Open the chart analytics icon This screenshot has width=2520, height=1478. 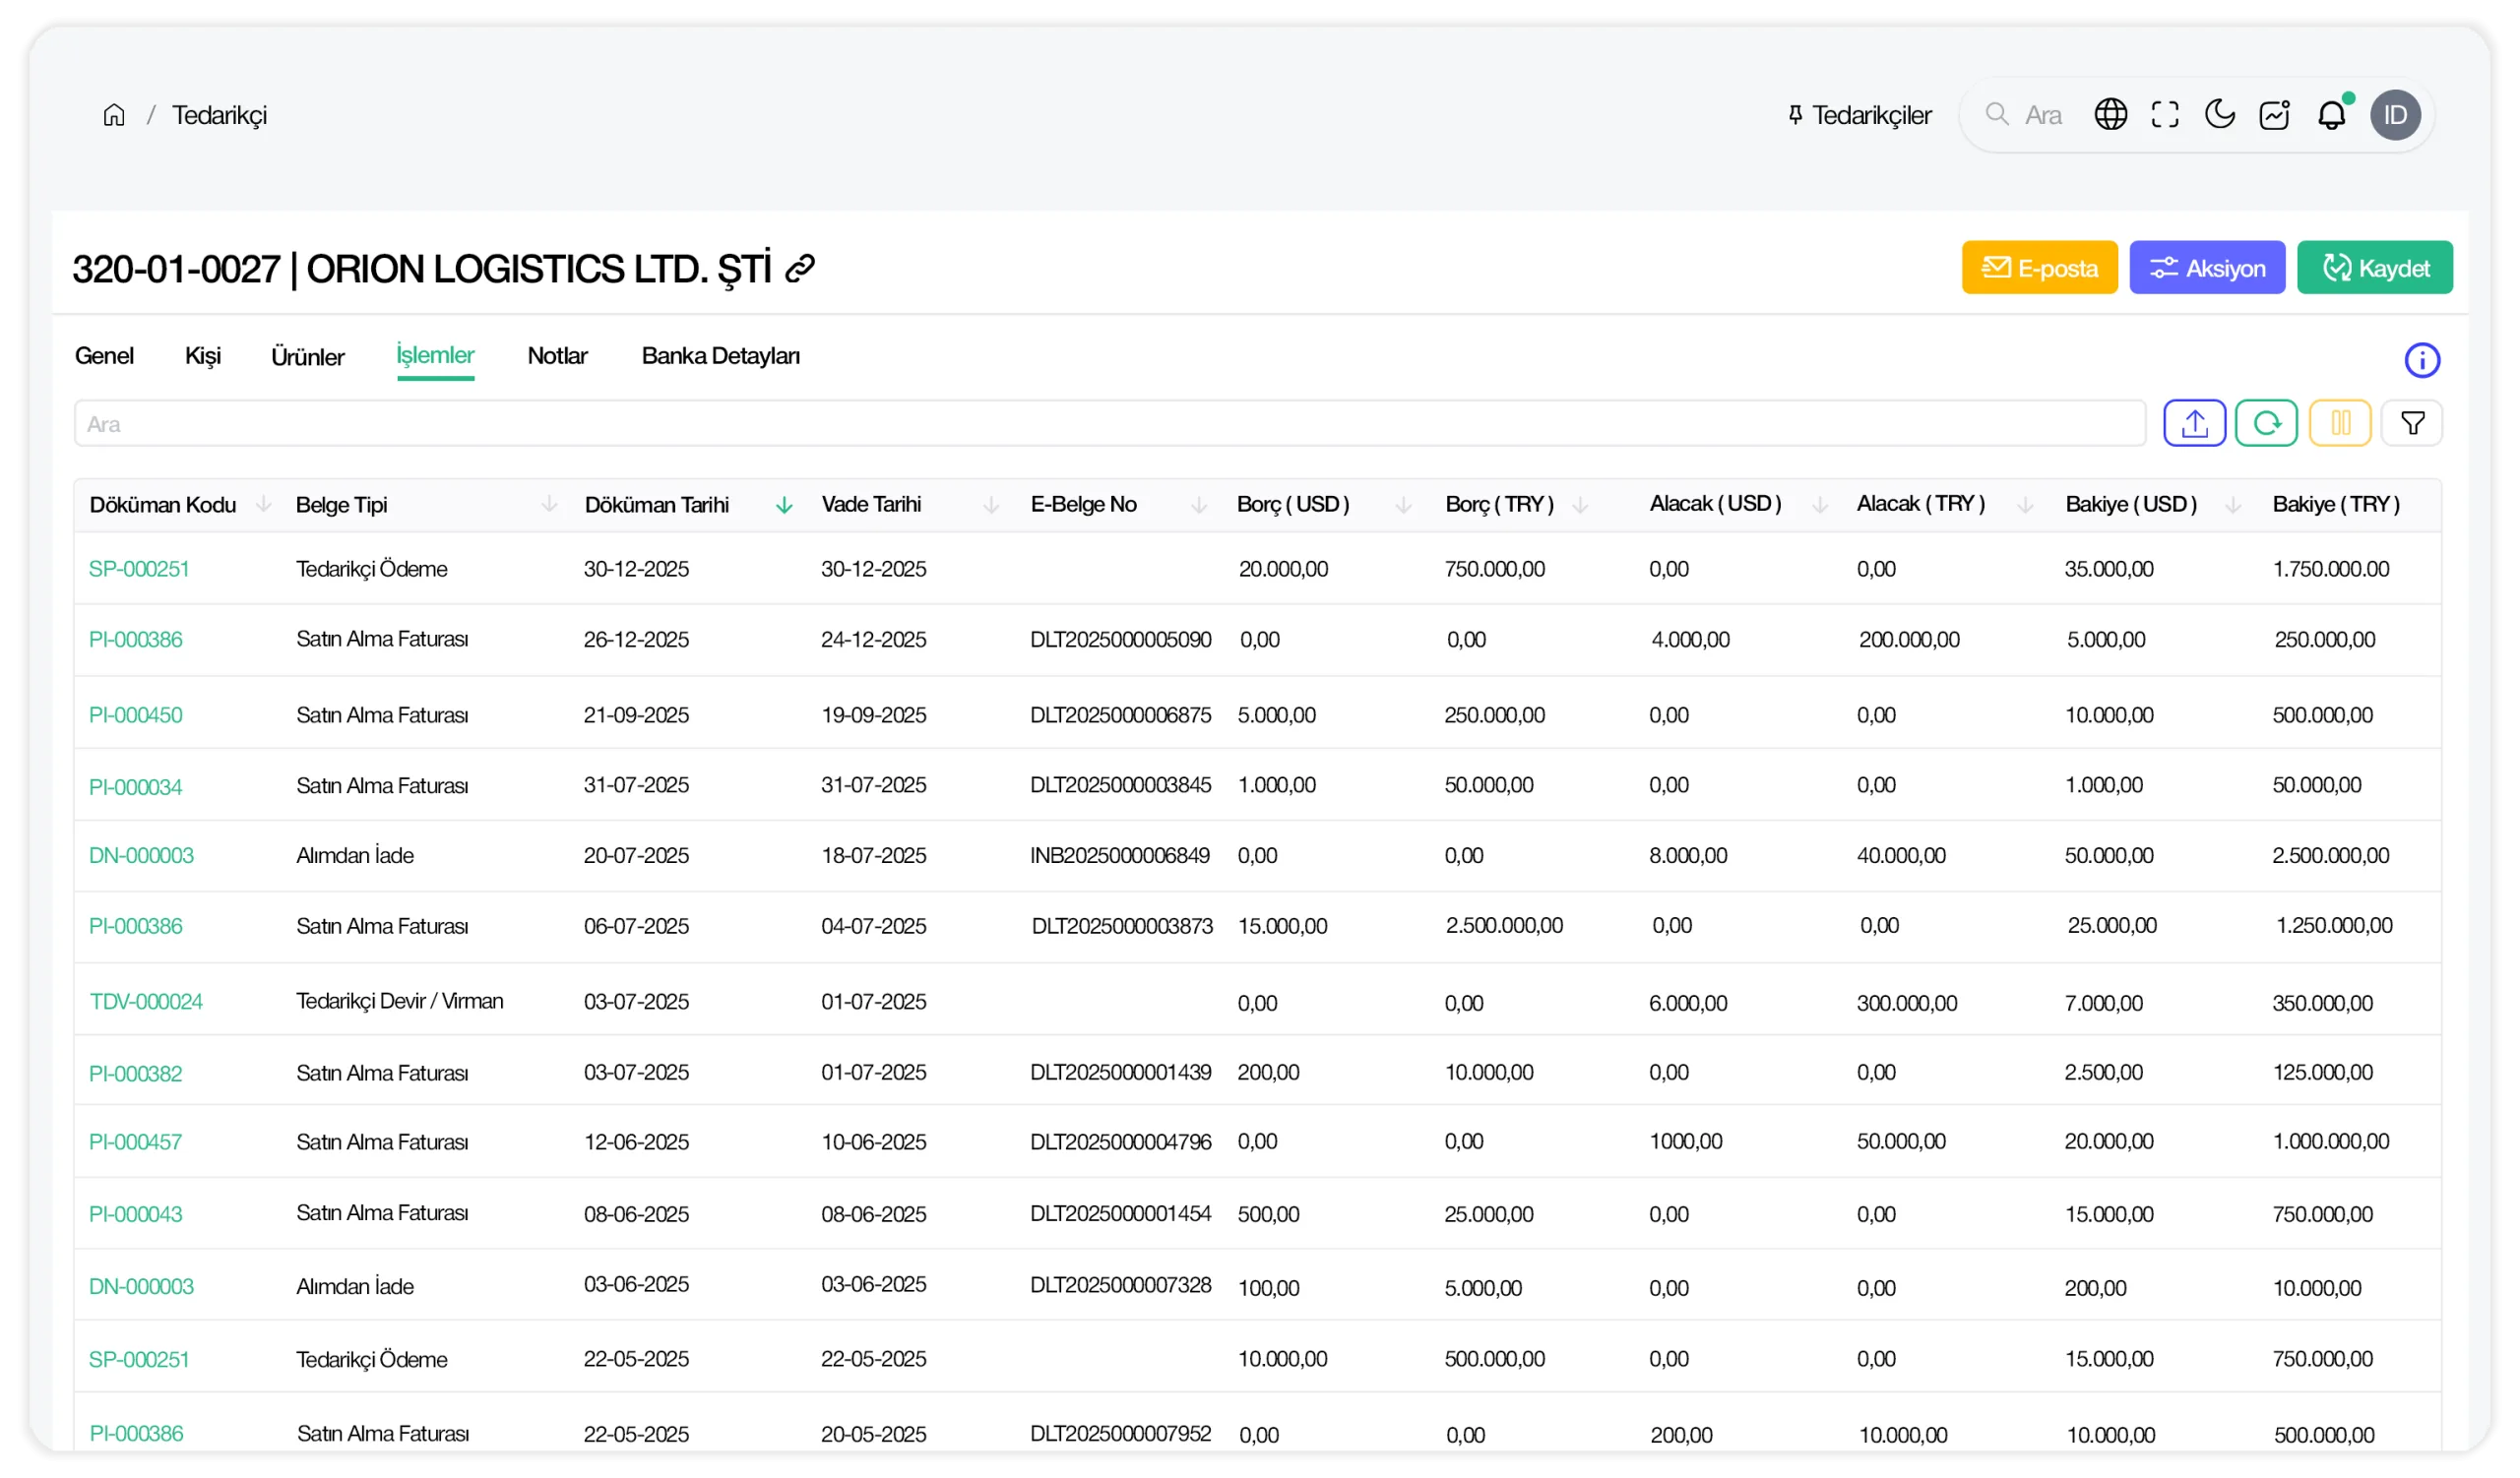pos(2274,115)
